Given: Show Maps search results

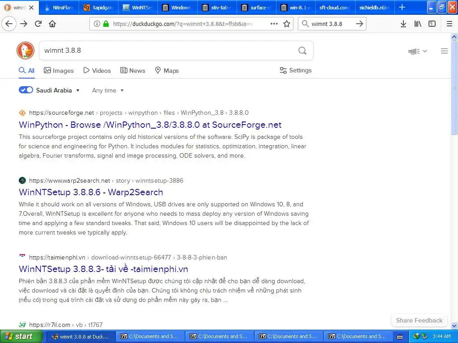Looking at the screenshot, I should pos(166,71).
